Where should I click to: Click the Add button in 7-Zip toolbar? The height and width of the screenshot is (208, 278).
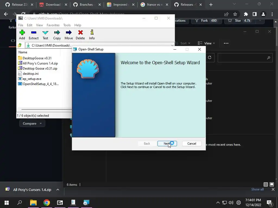tap(22, 35)
